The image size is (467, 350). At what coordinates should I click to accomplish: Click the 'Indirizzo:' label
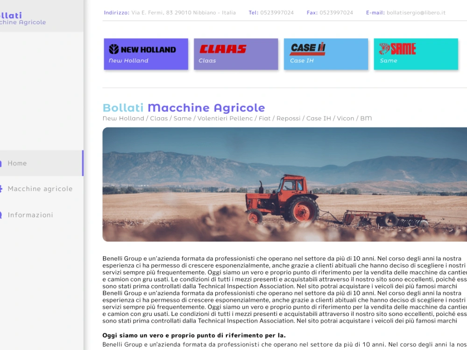pyautogui.click(x=117, y=13)
